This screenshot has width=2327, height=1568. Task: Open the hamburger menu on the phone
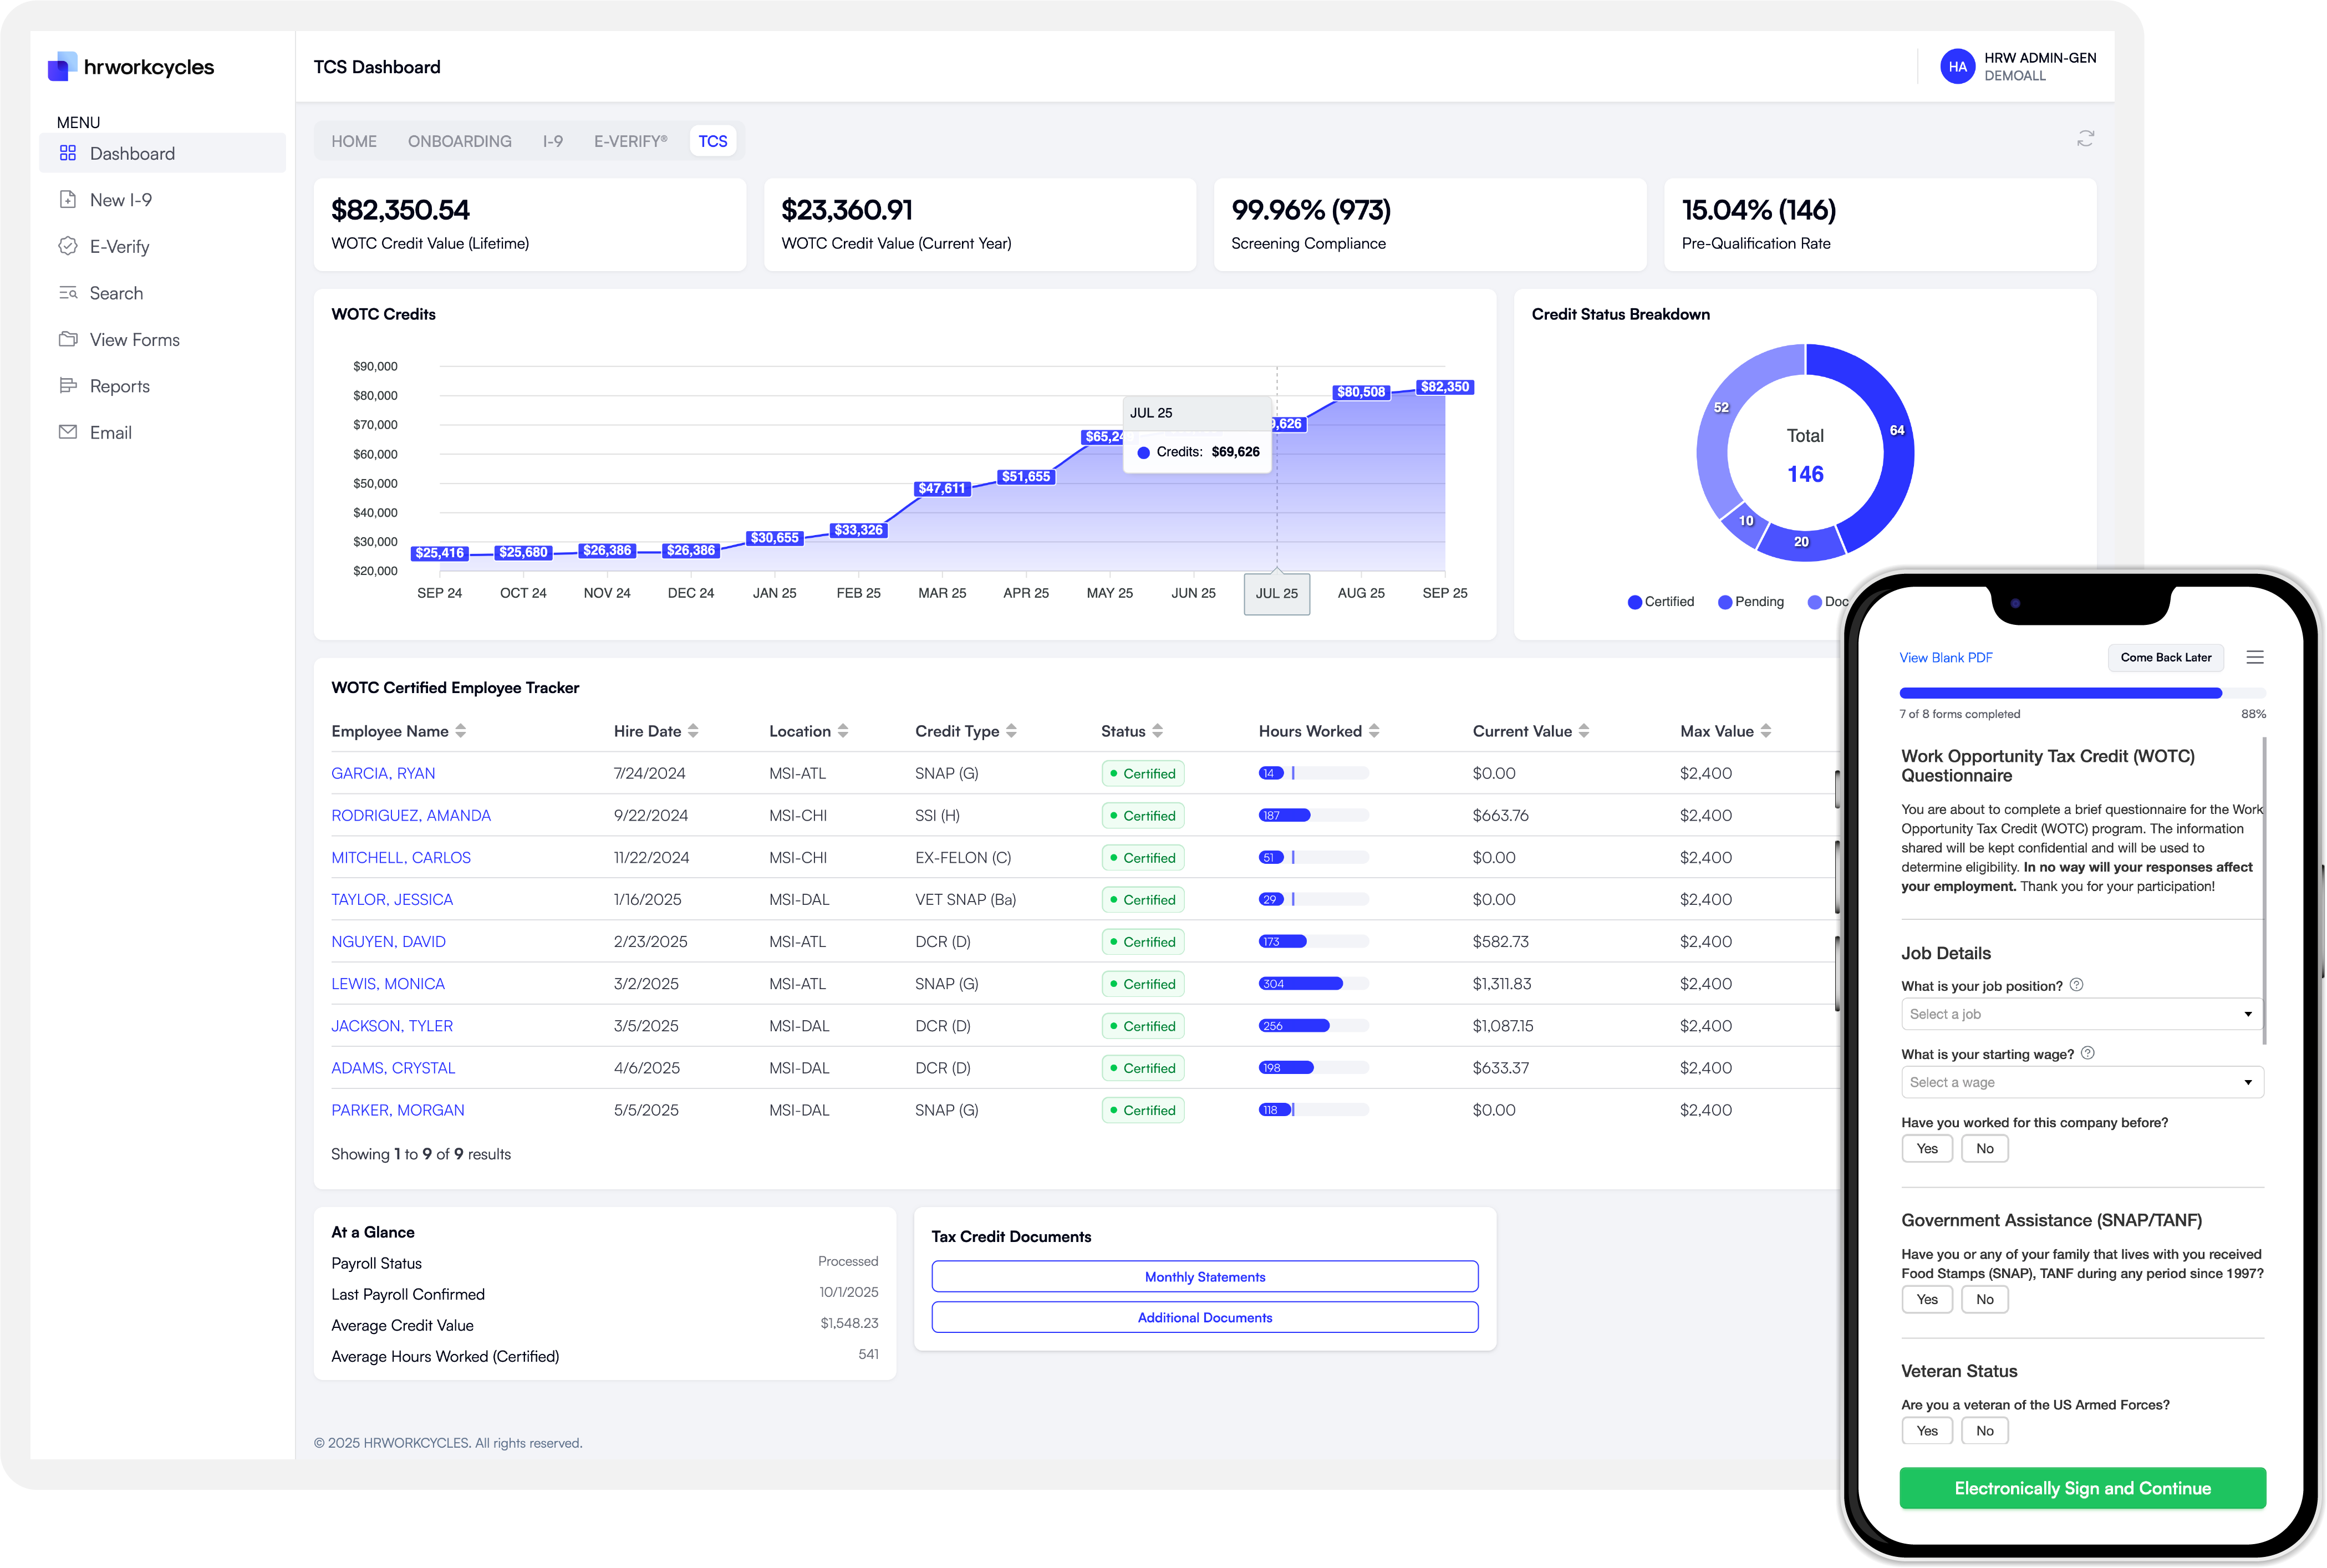[x=2254, y=657]
